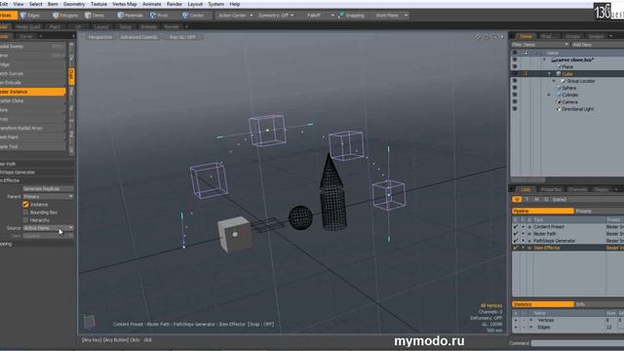Toggle visibility of Cylinder item
This screenshot has width=624, height=351.
[x=515, y=95]
